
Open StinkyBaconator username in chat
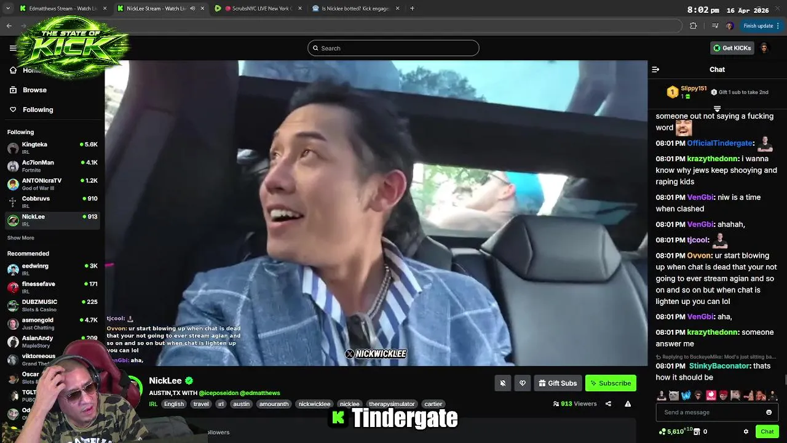click(x=719, y=366)
